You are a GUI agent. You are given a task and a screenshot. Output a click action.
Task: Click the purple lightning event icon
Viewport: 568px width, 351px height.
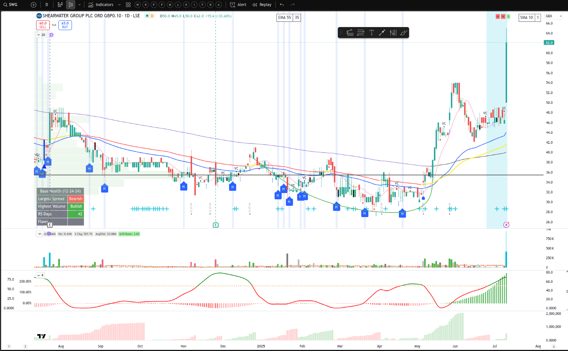pyautogui.click(x=506, y=225)
